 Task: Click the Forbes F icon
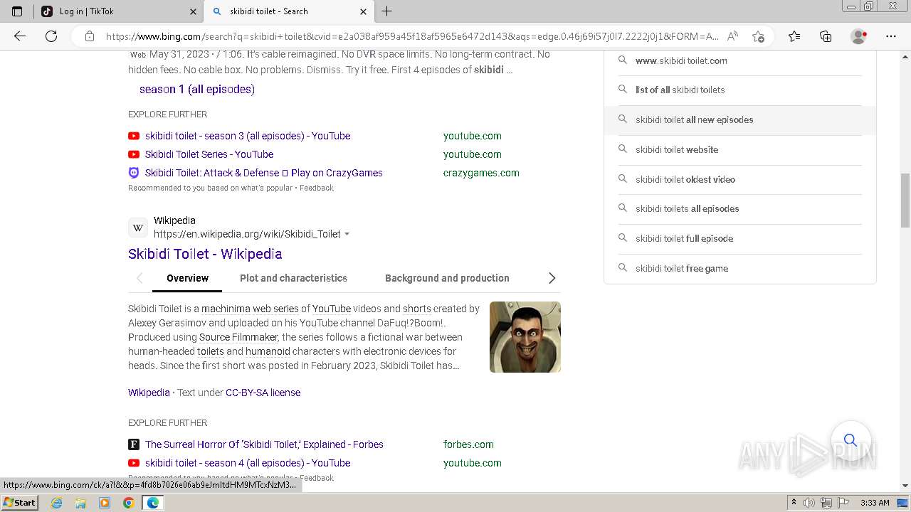(134, 444)
